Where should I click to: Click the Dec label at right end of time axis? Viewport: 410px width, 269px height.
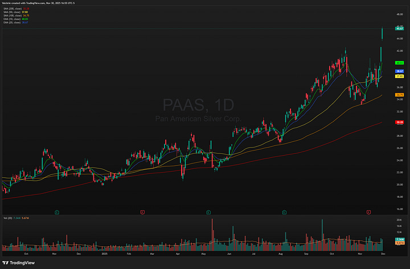pos(383,254)
